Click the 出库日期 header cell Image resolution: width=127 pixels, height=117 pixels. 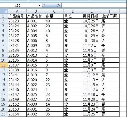110,16
